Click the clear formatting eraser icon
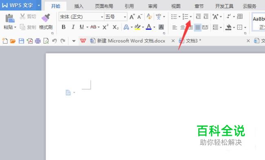 149,16
